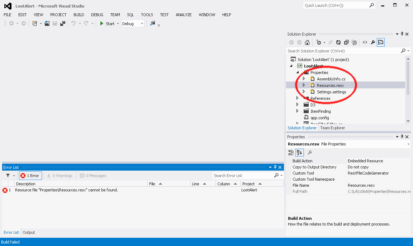Toggle Preview Selected Items in Solution Explorer
This screenshot has height=246, width=413.
click(381, 42)
